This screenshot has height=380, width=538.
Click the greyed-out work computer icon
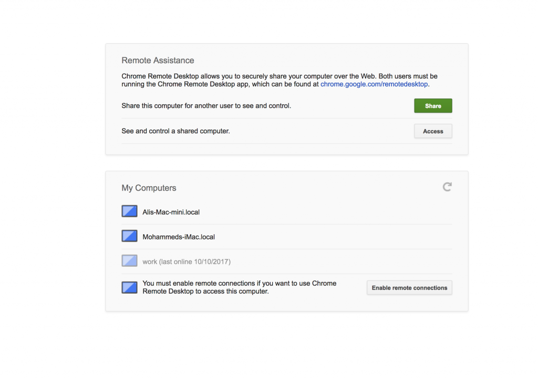(x=129, y=261)
